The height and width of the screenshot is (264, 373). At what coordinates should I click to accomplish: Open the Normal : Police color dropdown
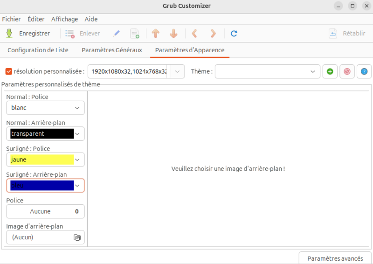45,108
